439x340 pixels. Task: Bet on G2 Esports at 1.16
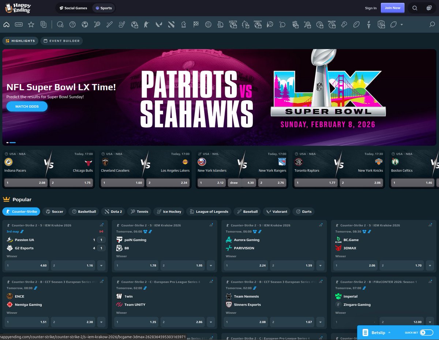click(x=73, y=265)
